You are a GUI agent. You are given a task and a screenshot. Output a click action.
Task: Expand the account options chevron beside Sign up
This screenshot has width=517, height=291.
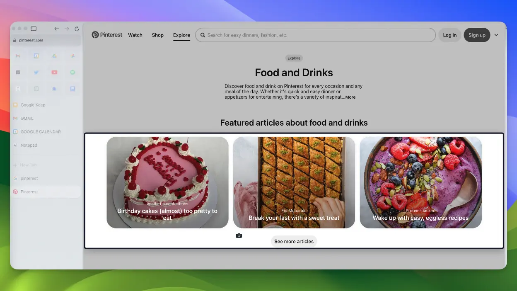[496, 35]
